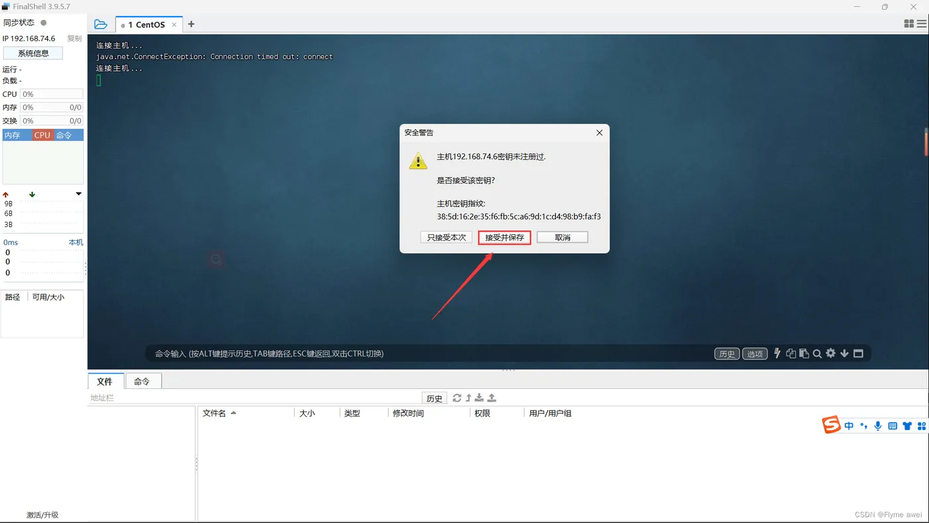This screenshot has width=929, height=523.
Task: Accept and save host key (接受并保存)
Action: [504, 237]
